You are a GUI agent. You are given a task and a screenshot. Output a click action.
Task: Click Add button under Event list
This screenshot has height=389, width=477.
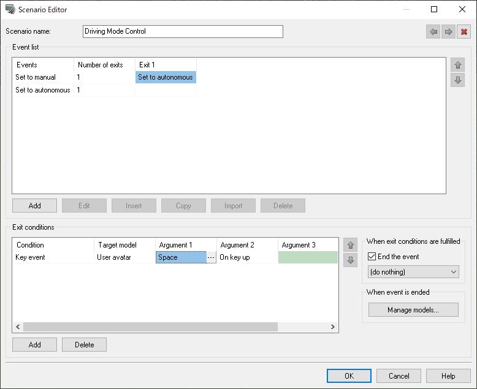click(x=35, y=206)
